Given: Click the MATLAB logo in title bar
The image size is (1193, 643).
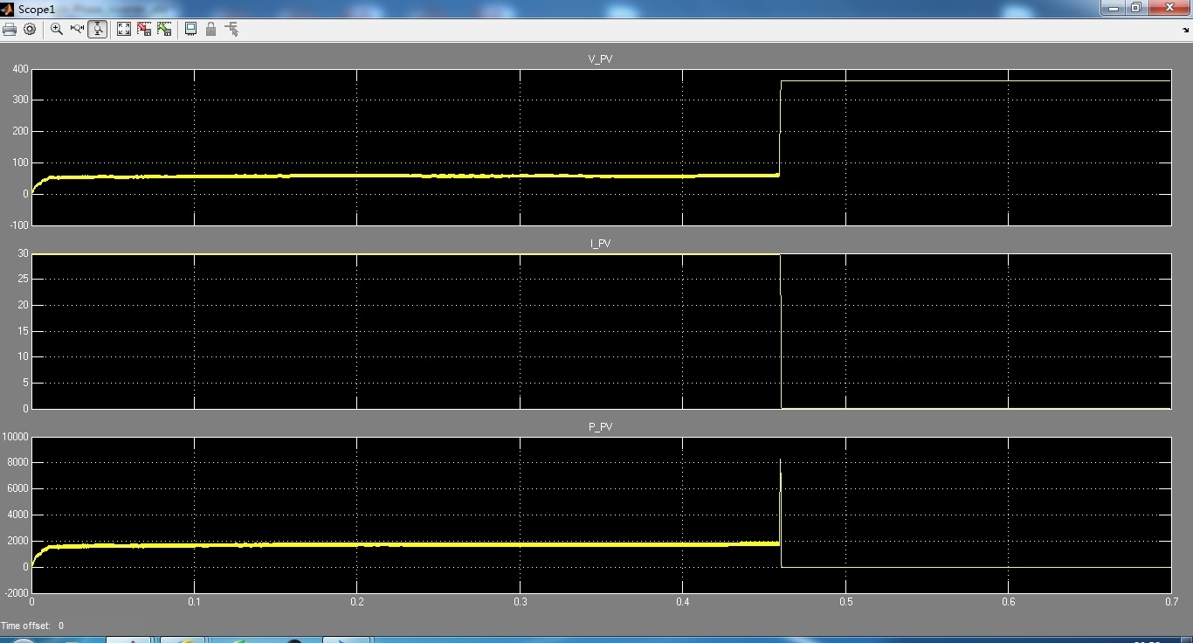Looking at the screenshot, I should click(8, 8).
